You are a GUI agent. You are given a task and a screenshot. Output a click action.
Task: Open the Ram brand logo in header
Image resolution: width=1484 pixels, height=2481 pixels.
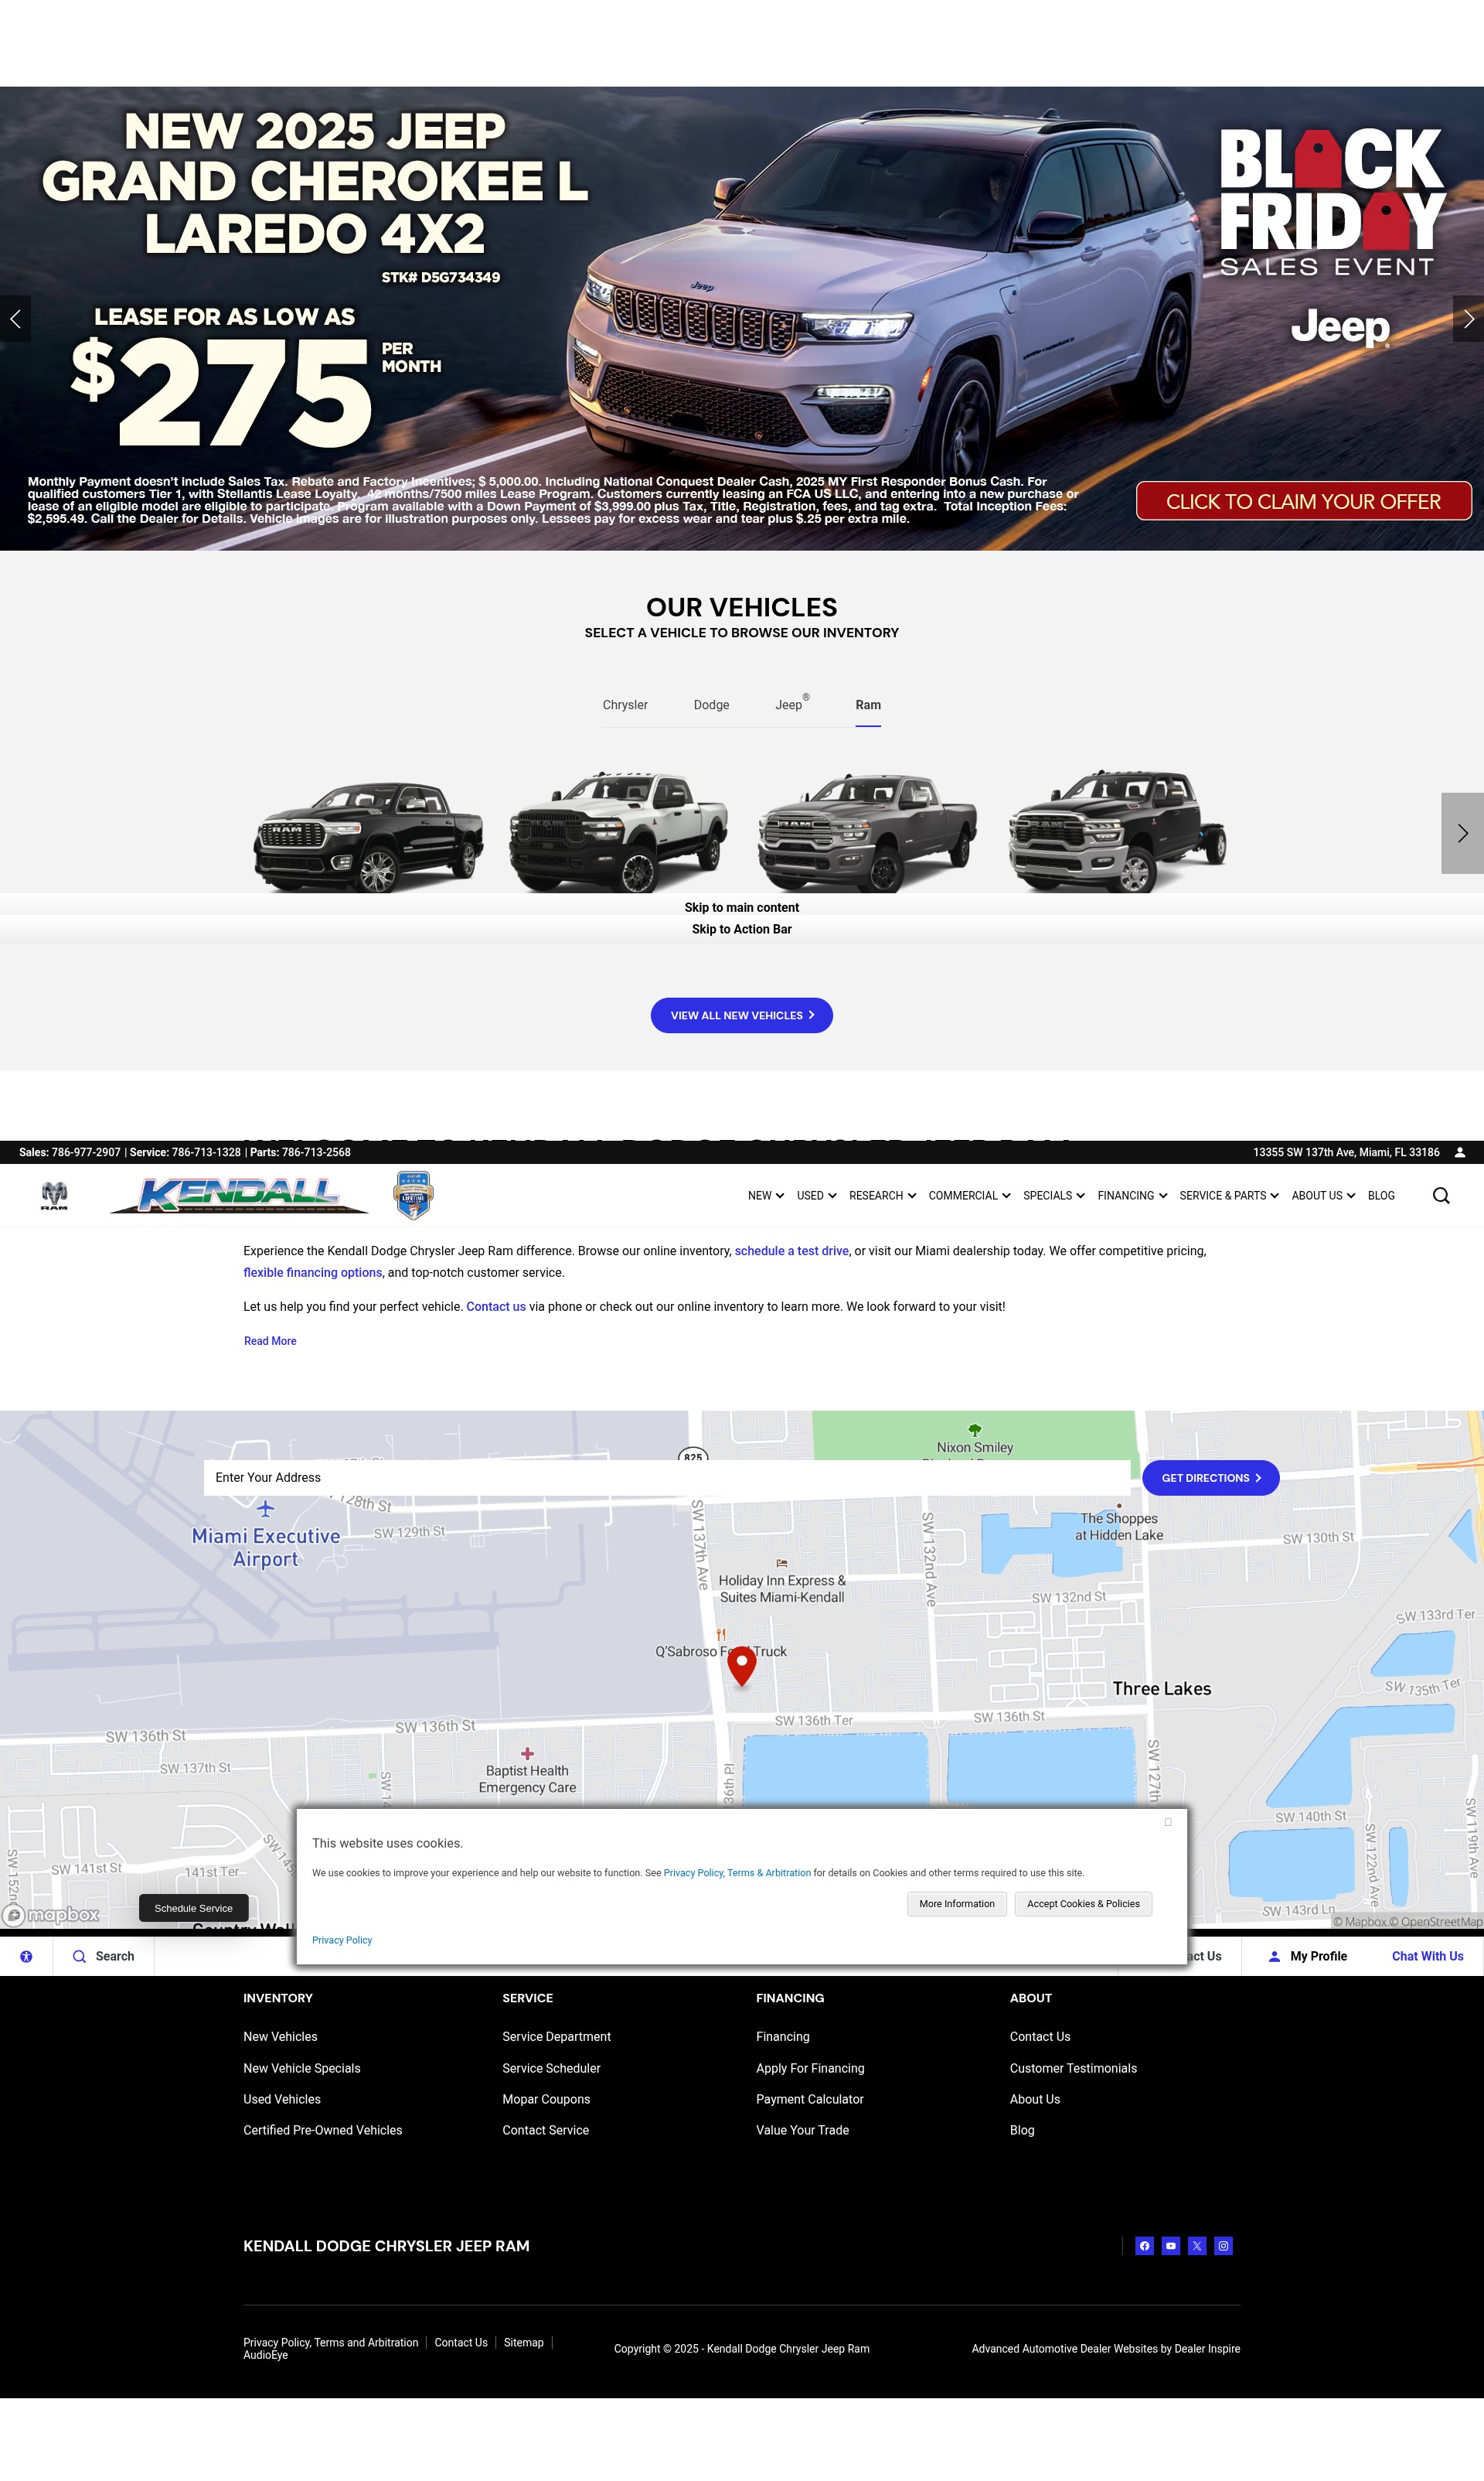[x=54, y=1196]
